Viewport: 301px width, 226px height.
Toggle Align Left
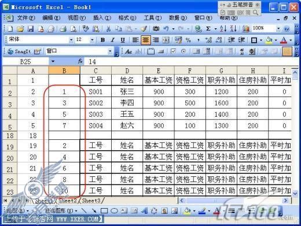(x=135, y=40)
